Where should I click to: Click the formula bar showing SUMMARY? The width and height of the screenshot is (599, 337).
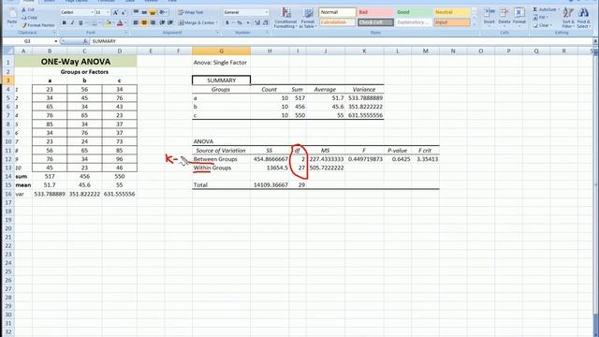(340, 41)
